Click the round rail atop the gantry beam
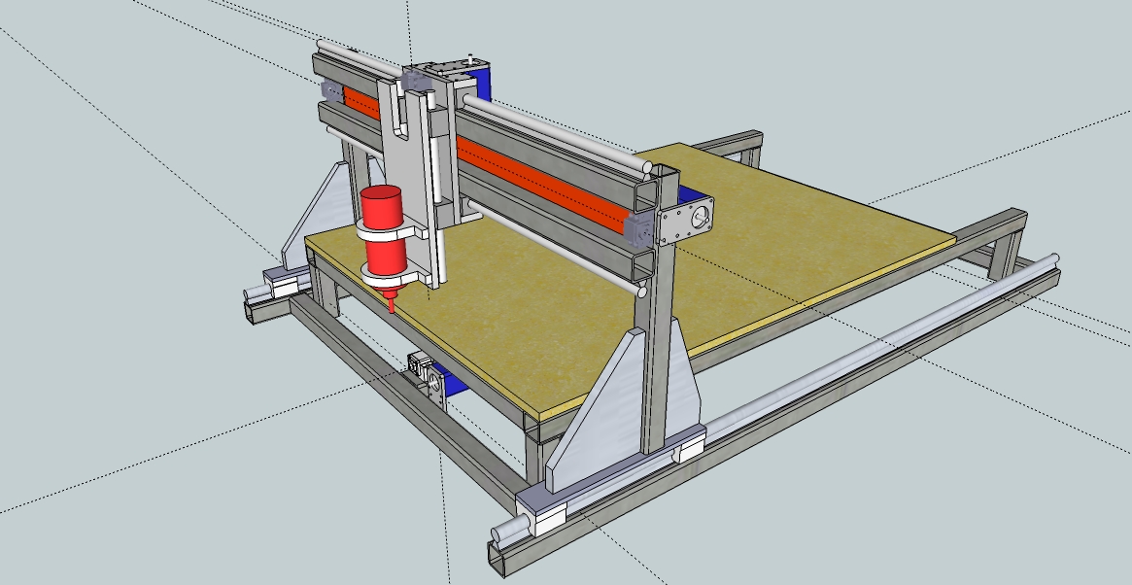The height and width of the screenshot is (585, 1132). tap(554, 132)
